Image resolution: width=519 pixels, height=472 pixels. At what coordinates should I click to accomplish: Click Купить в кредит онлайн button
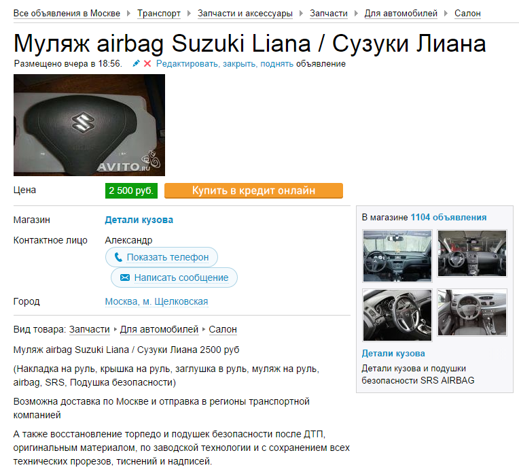click(x=253, y=190)
